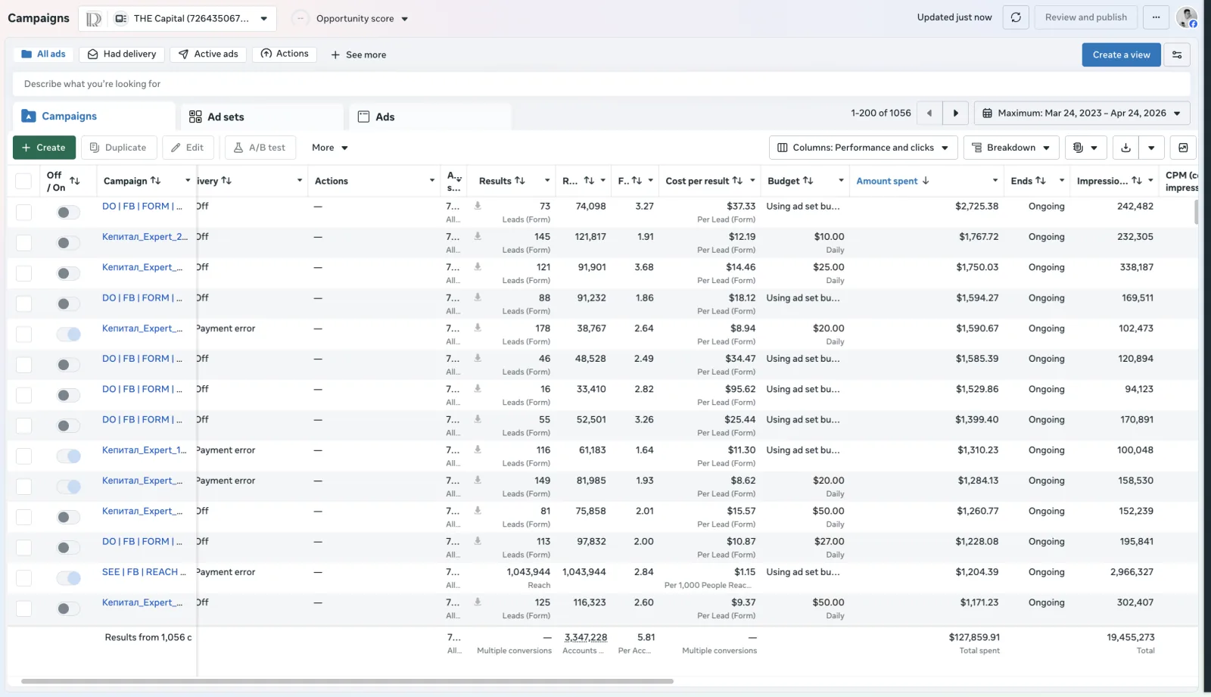Click the vertical table scrollbar thumb

click(x=1196, y=212)
